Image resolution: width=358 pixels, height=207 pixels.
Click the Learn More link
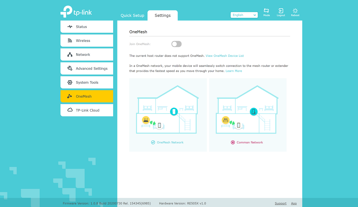click(234, 71)
